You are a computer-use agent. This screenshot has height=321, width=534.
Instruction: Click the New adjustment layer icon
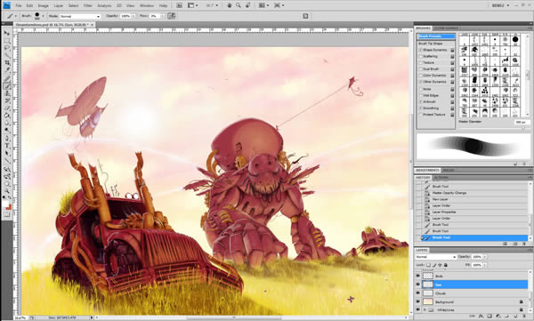[498, 317]
